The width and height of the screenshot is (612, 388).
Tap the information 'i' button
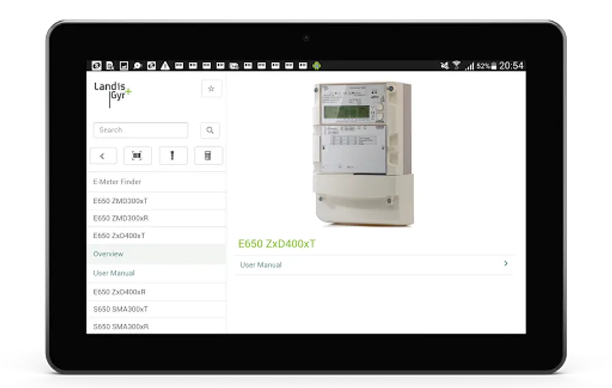(x=173, y=156)
